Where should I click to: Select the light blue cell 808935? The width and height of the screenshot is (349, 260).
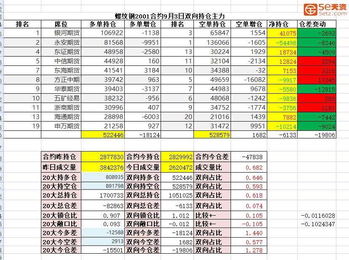tap(103, 178)
